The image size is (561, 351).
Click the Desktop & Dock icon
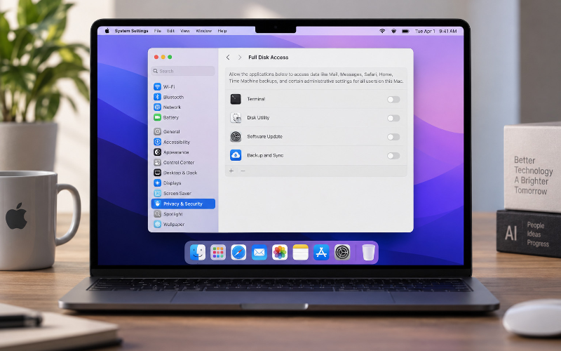(x=157, y=173)
